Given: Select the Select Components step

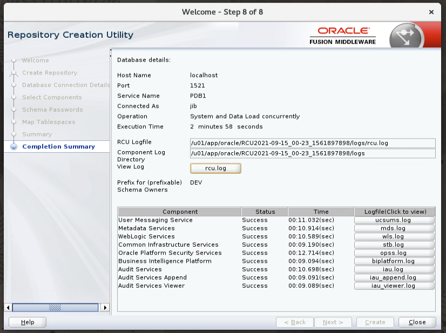Looking at the screenshot, I should pos(52,97).
